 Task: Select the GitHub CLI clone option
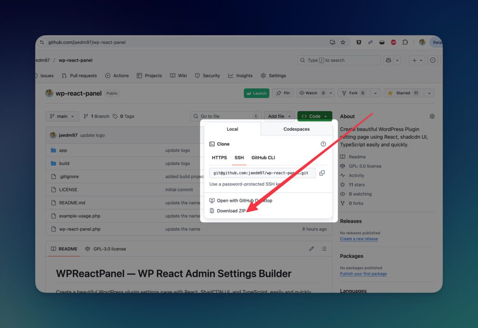tap(263, 158)
